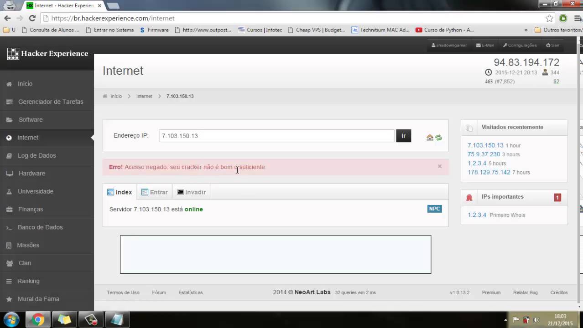Switch to the Index tab
583x328 pixels.
click(x=120, y=192)
